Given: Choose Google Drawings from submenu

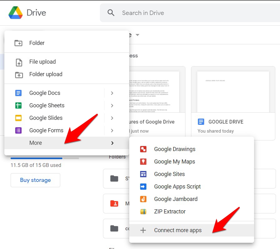Looking at the screenshot, I should pyautogui.click(x=191, y=149).
